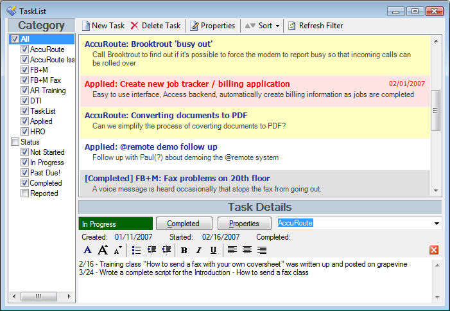Viewport: 450px width, 311px height.
Task: Center align the notes text
Action: tap(247, 250)
